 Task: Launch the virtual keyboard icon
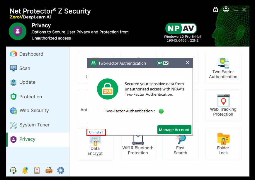point(49,170)
